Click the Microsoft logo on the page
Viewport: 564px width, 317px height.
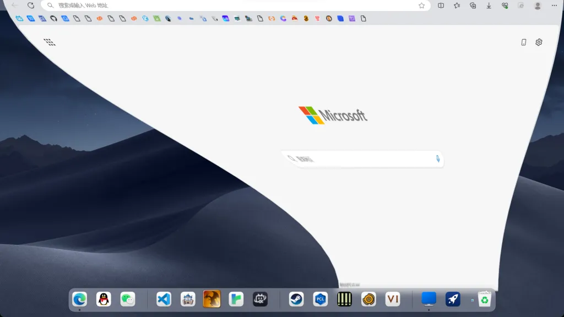pos(333,116)
